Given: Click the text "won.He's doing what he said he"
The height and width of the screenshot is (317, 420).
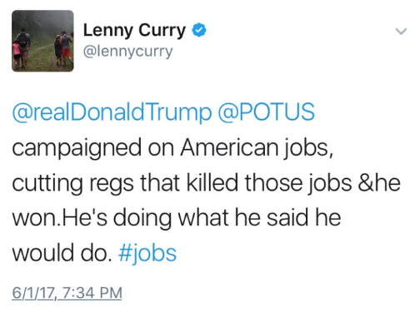Looking at the screenshot, I should [x=177, y=218].
